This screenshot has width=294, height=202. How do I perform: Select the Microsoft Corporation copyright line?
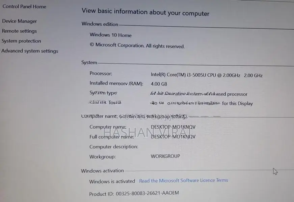(x=137, y=45)
